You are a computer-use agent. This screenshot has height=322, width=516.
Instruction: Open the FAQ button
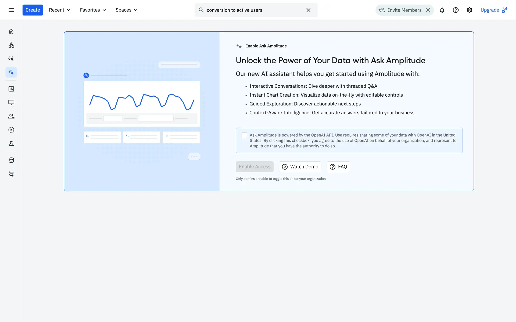click(338, 167)
